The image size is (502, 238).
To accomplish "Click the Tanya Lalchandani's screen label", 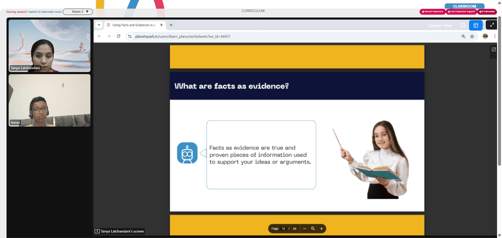I will coord(122,231).
